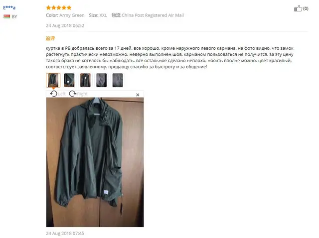Click the thumbs-up helpful icon
Viewport: 319px width, 238px height.
(298, 8)
